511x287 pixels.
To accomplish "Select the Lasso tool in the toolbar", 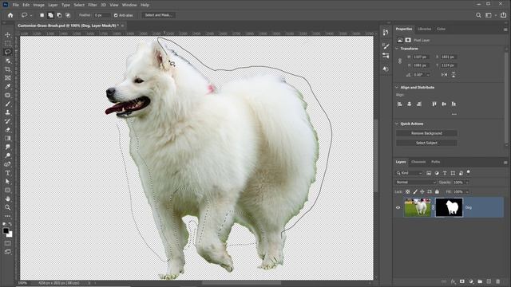I will click(x=7, y=52).
